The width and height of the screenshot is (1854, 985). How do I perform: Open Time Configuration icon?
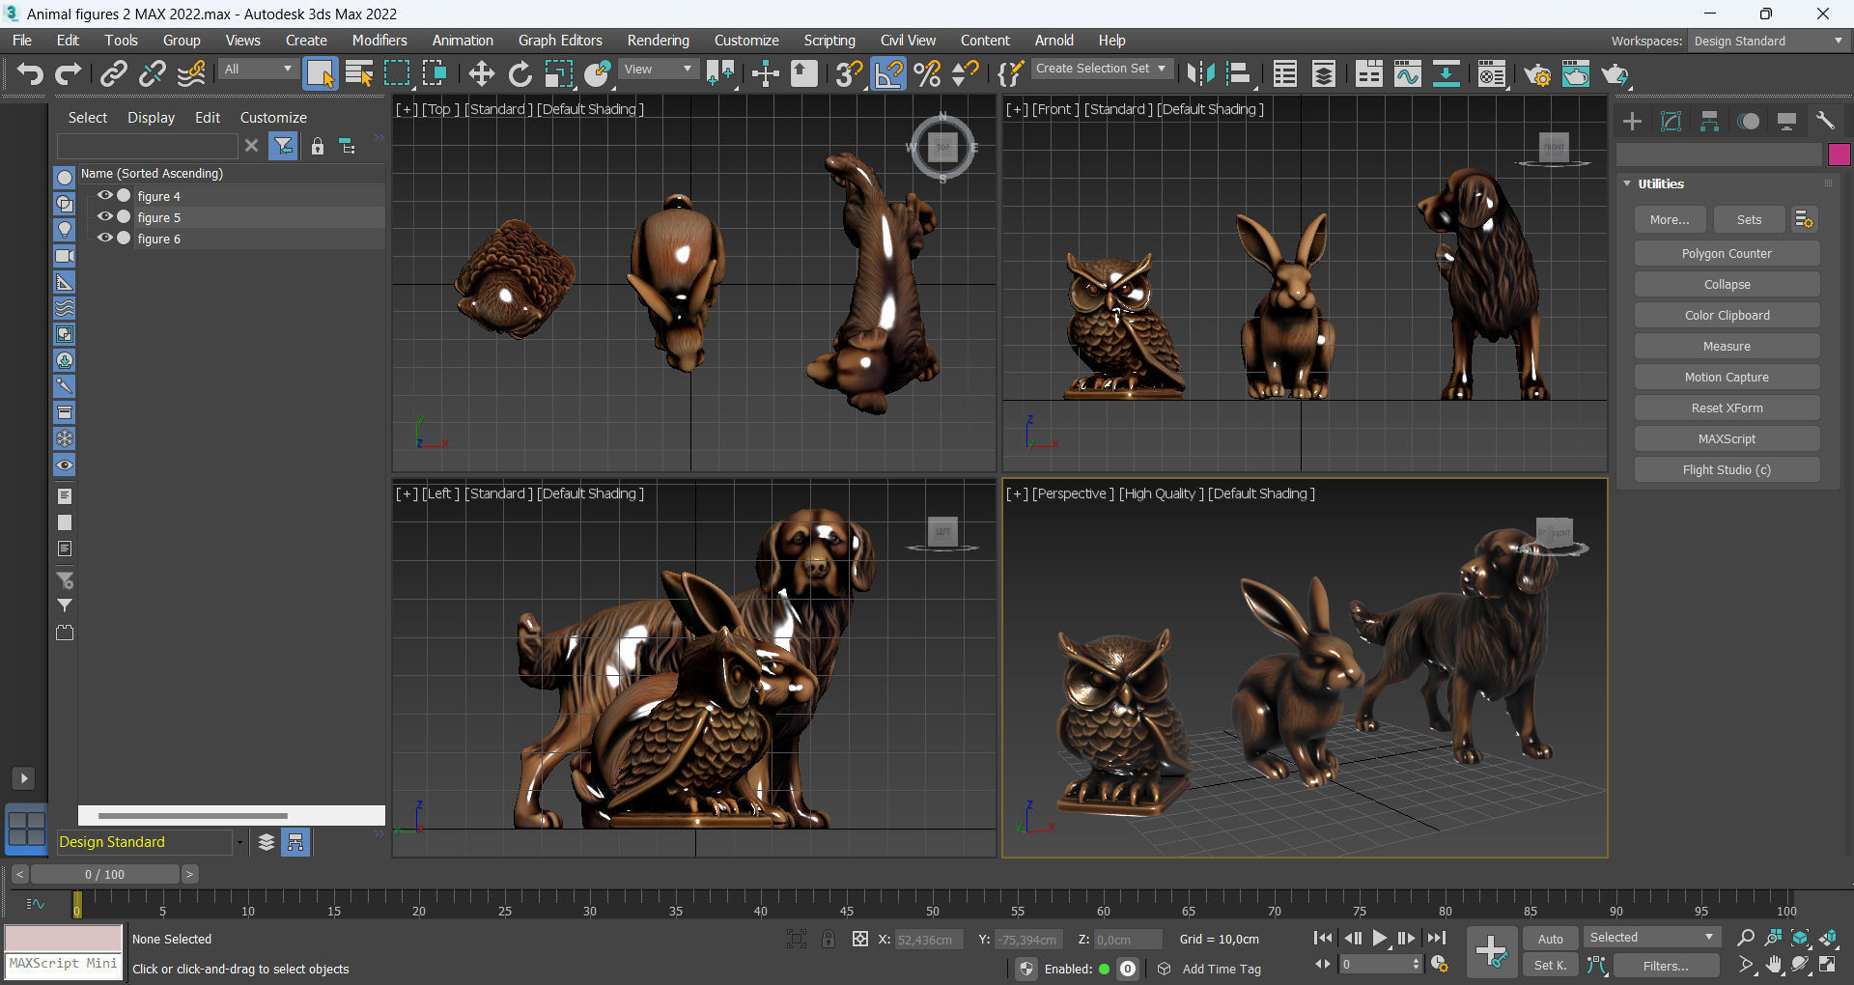[1439, 965]
